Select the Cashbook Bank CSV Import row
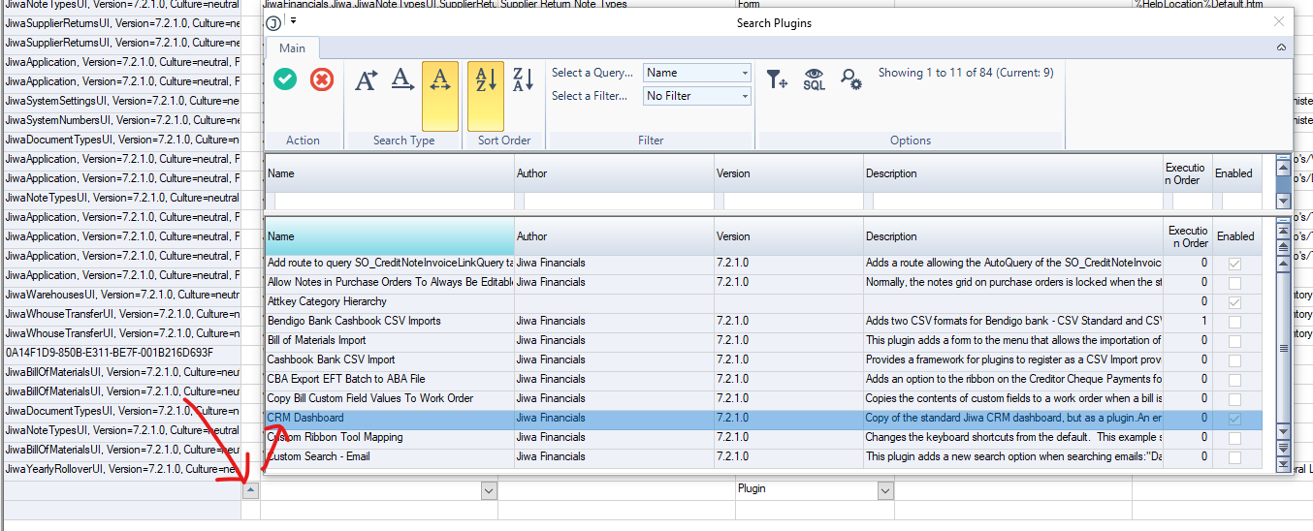 (x=331, y=359)
